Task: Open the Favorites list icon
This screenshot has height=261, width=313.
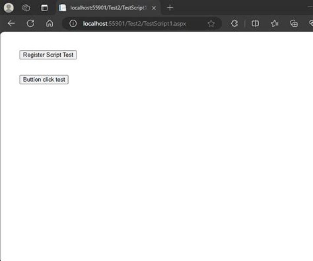Action: tap(275, 23)
